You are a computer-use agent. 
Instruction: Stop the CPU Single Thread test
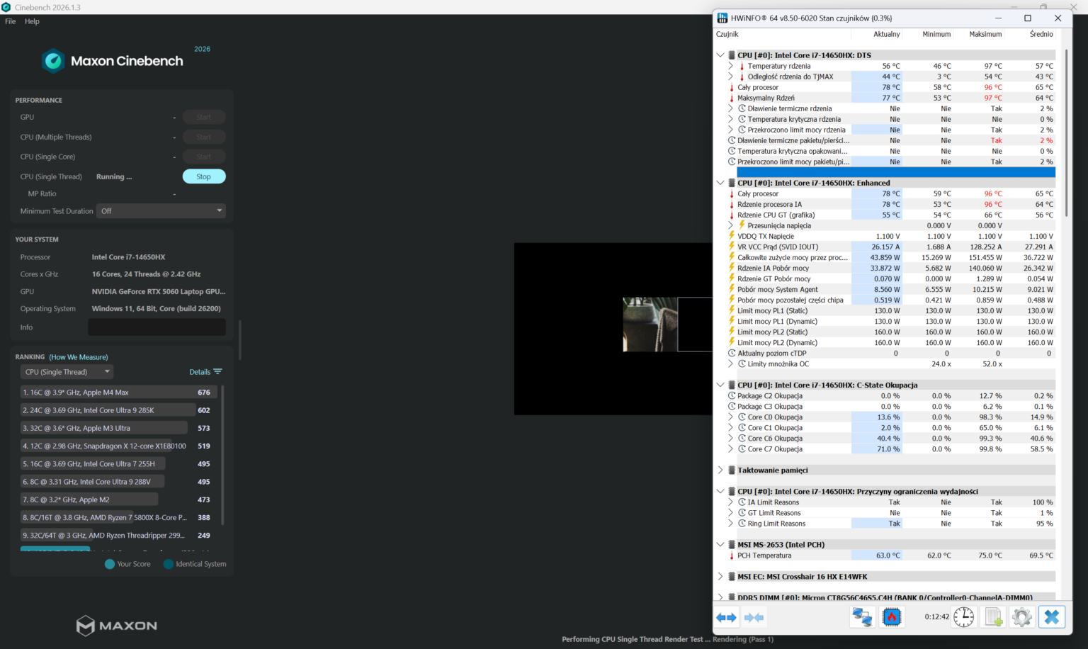pyautogui.click(x=204, y=176)
